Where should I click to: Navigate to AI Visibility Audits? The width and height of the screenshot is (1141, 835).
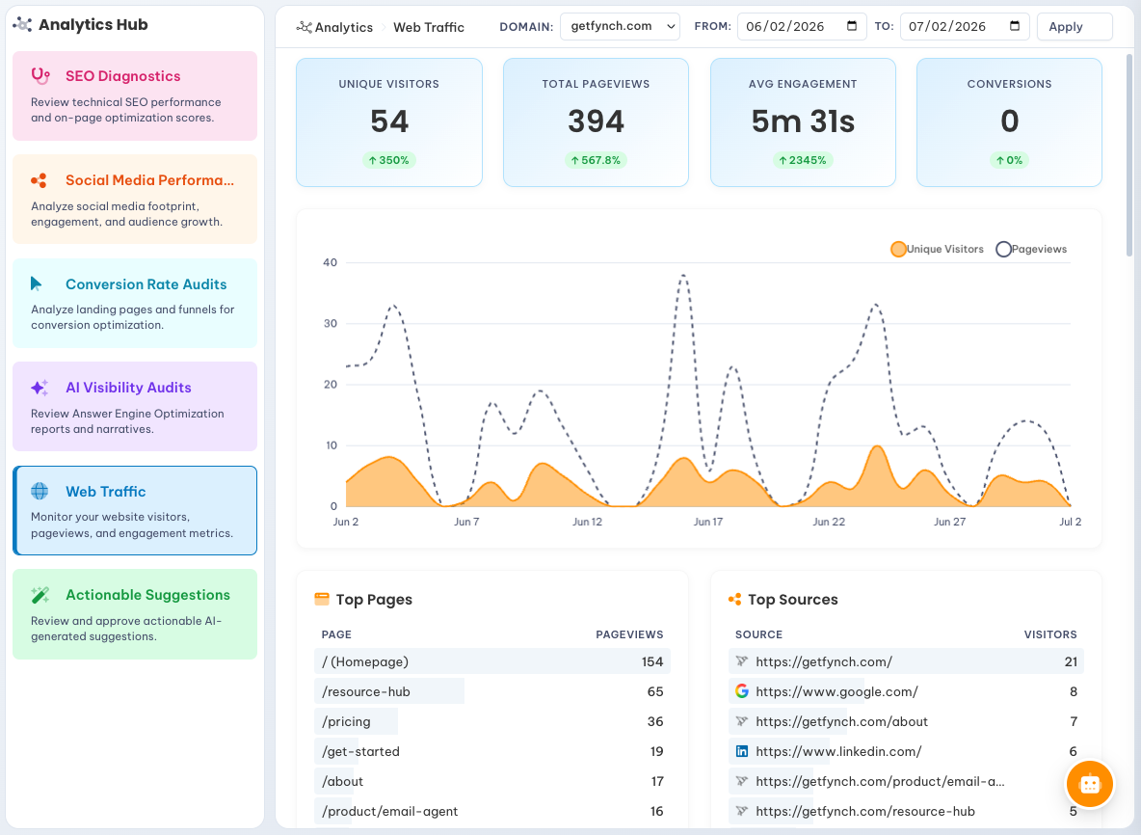tap(135, 406)
